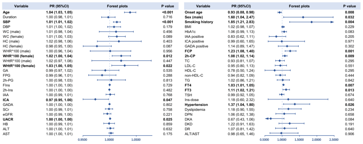The width and height of the screenshot is (363, 144).
Task: Click the 1.0500 x-axis tick label
Action: pos(136,138)
